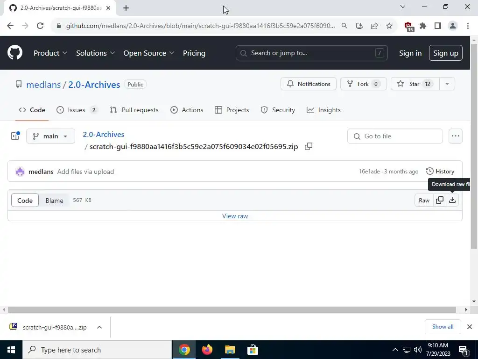Open the Chrome profile avatar
Screen dimensions: 478x359
pos(453,26)
